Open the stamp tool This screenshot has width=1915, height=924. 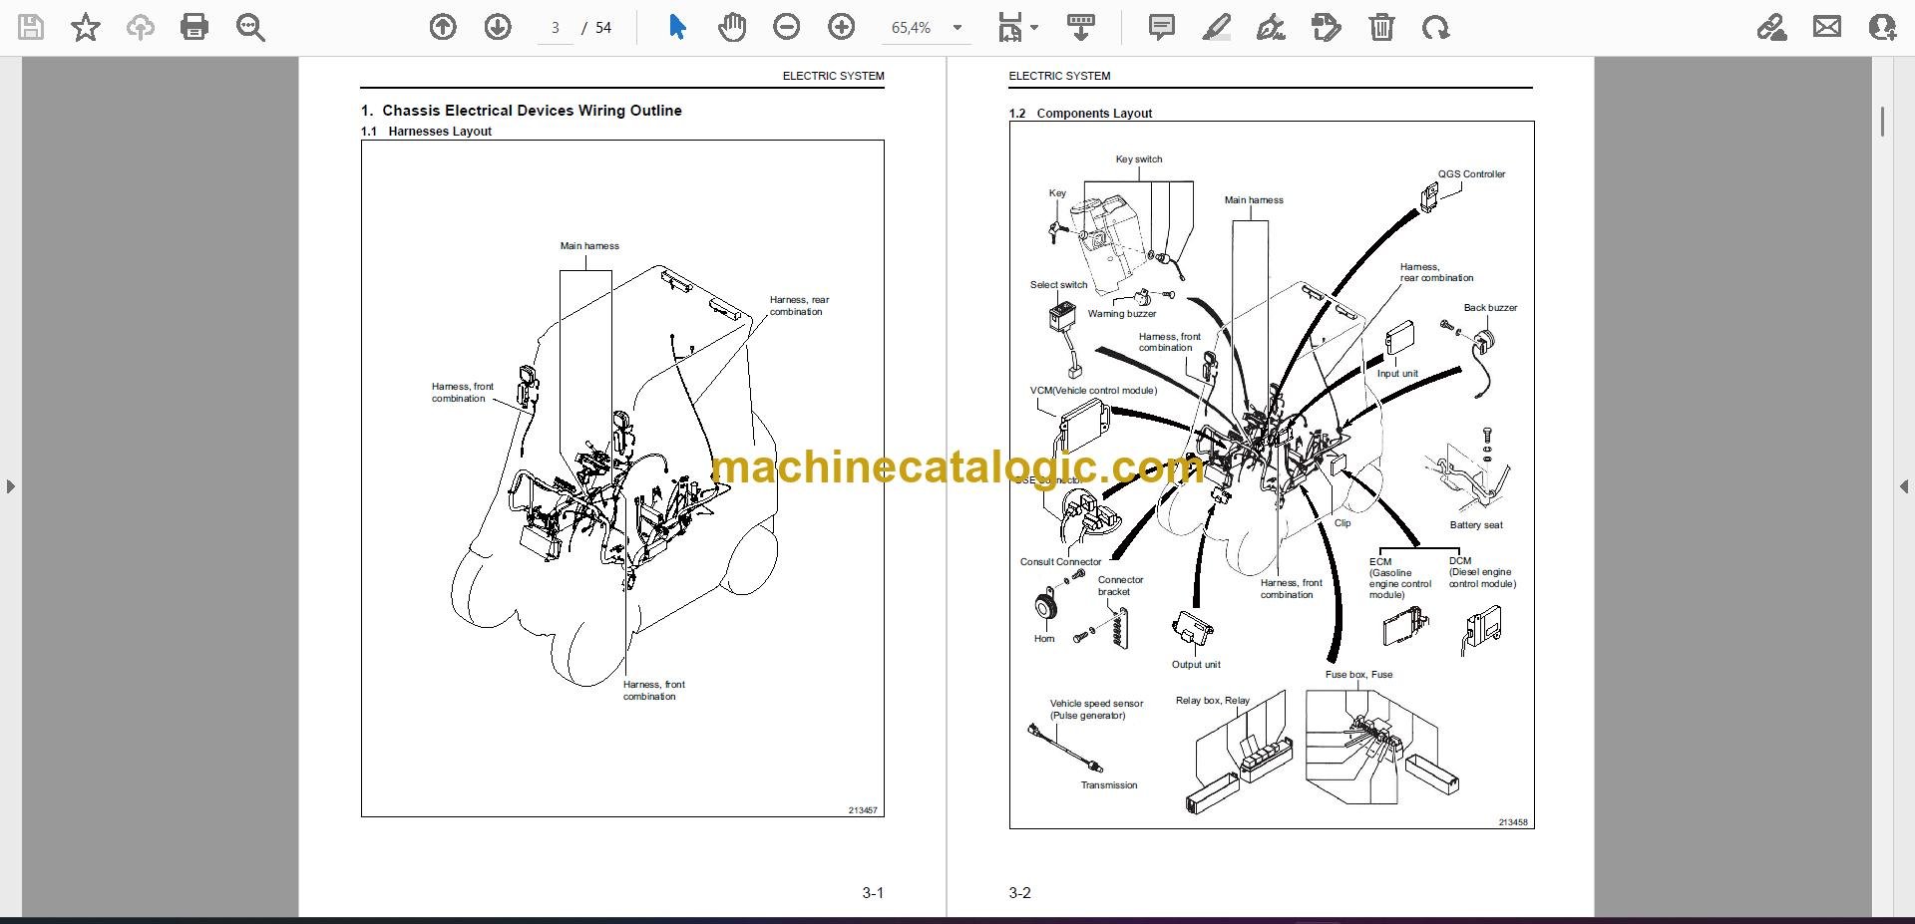click(1327, 27)
